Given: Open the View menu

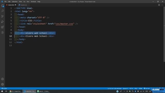Looking at the screenshot, I should point(20,2).
